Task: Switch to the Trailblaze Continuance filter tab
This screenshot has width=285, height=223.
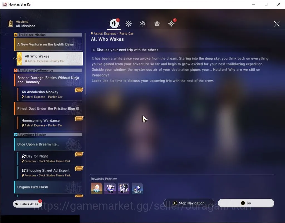Action: pyautogui.click(x=143, y=24)
